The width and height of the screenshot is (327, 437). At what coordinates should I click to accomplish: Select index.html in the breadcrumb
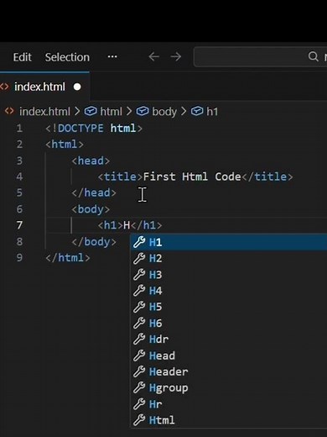click(44, 112)
